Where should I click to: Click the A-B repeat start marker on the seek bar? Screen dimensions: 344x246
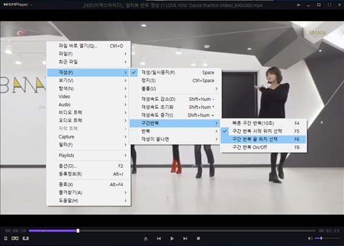pyautogui.click(x=43, y=231)
